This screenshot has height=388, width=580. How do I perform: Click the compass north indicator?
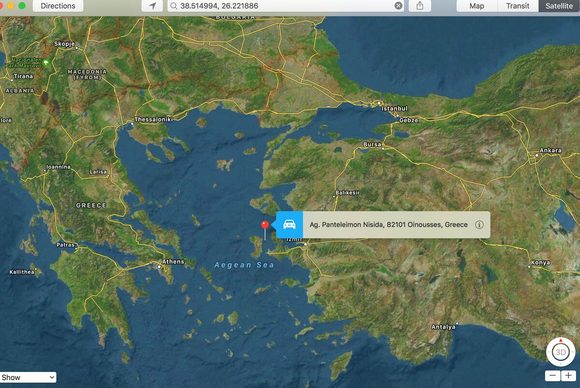(561, 340)
